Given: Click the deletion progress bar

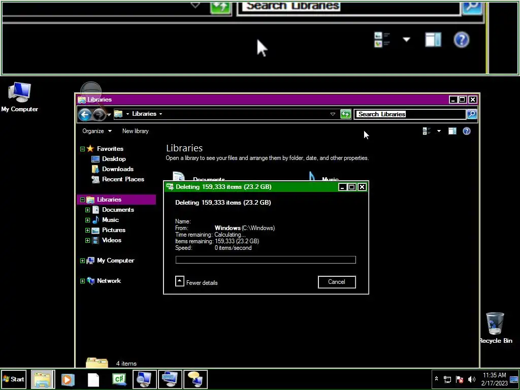Looking at the screenshot, I should 266,259.
